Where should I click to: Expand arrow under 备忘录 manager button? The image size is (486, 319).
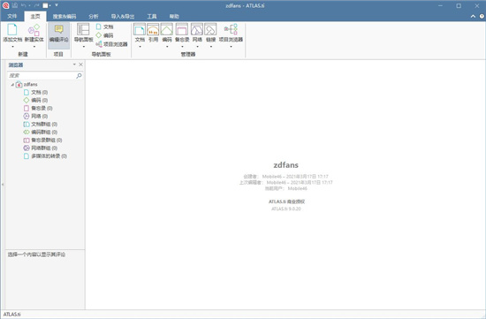coord(182,47)
